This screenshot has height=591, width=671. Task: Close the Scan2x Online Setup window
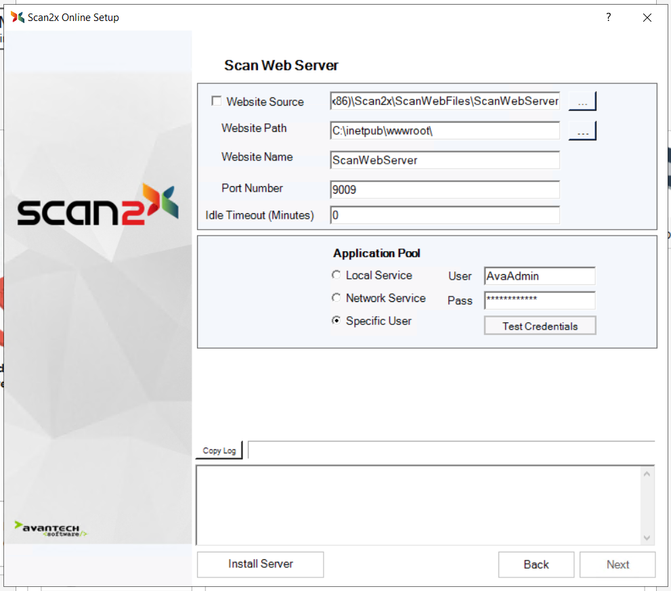click(647, 18)
